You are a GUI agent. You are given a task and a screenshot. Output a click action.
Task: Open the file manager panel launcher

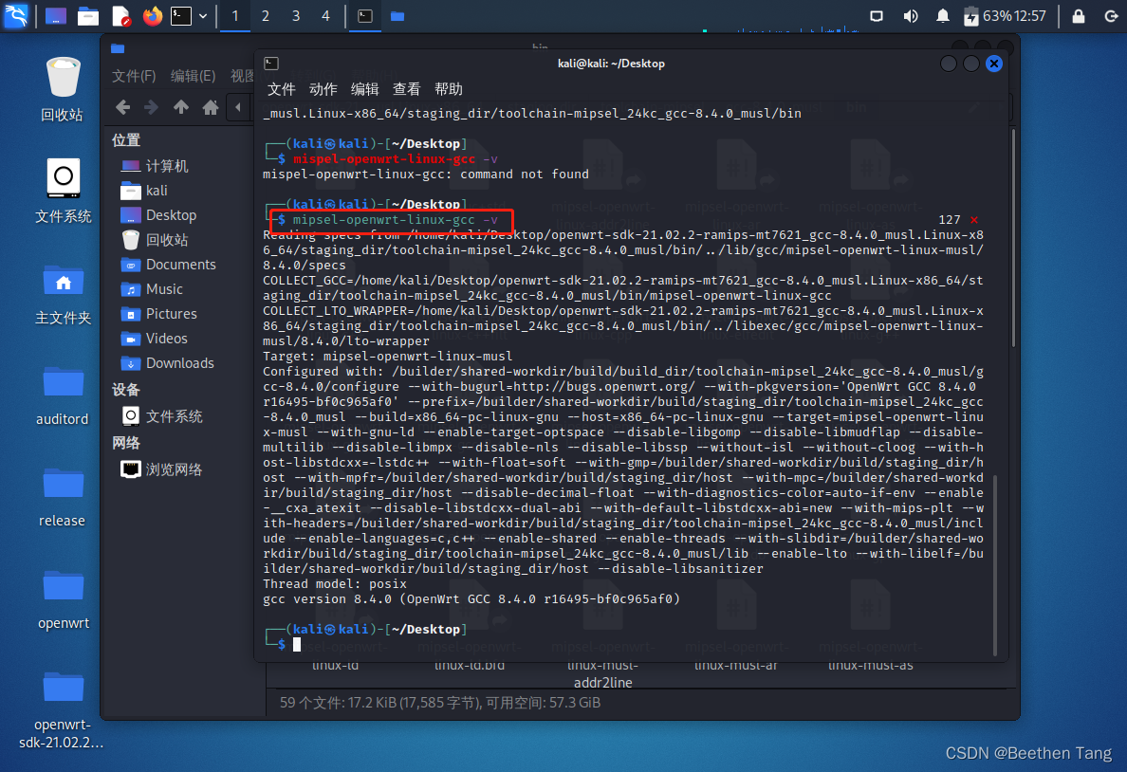click(87, 16)
